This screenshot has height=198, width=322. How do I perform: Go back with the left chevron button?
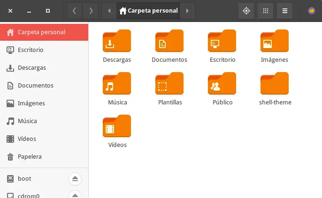[75, 11]
